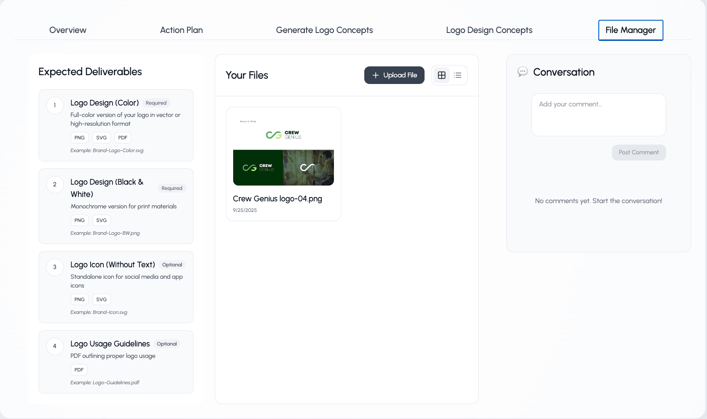Click the step 1 number circle
Image resolution: width=707 pixels, height=419 pixels.
(55, 106)
